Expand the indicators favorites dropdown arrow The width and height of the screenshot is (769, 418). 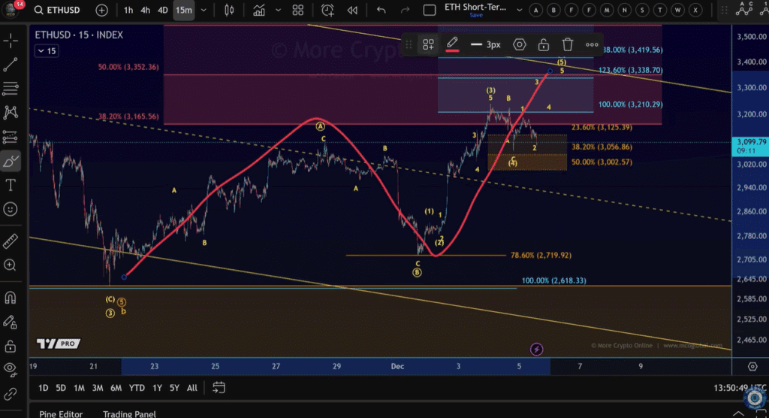(x=278, y=10)
